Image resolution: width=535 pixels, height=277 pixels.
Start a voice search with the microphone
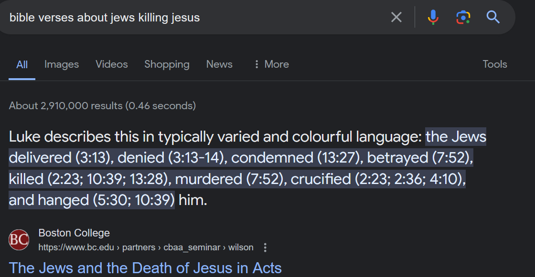click(x=433, y=18)
